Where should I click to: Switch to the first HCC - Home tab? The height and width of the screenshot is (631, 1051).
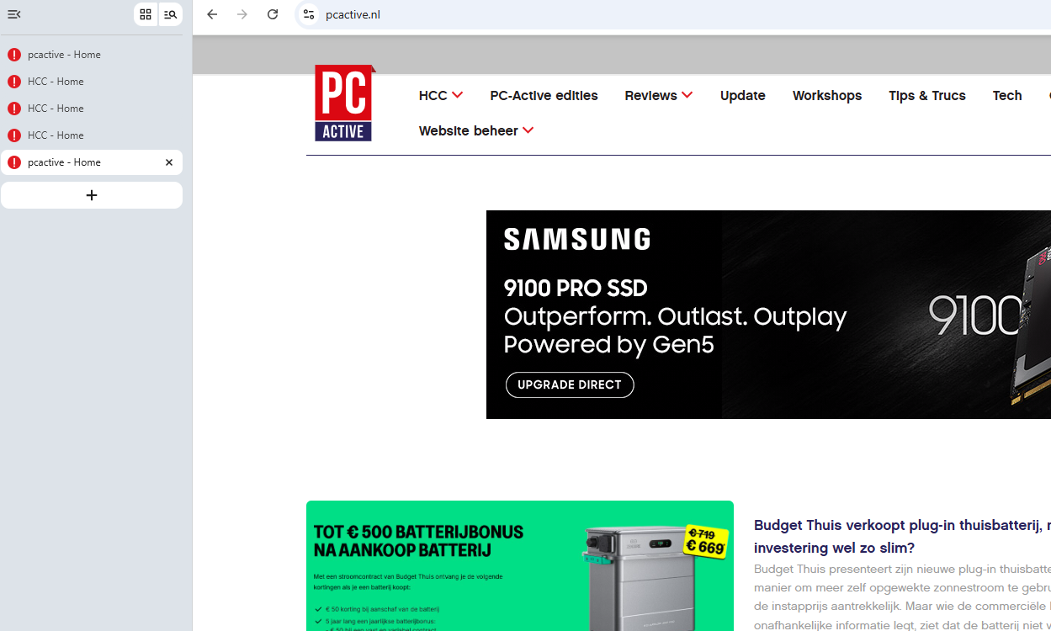(x=92, y=82)
